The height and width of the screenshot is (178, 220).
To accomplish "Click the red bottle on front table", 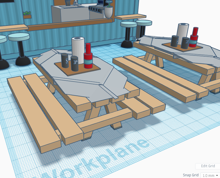I will coord(88,57).
